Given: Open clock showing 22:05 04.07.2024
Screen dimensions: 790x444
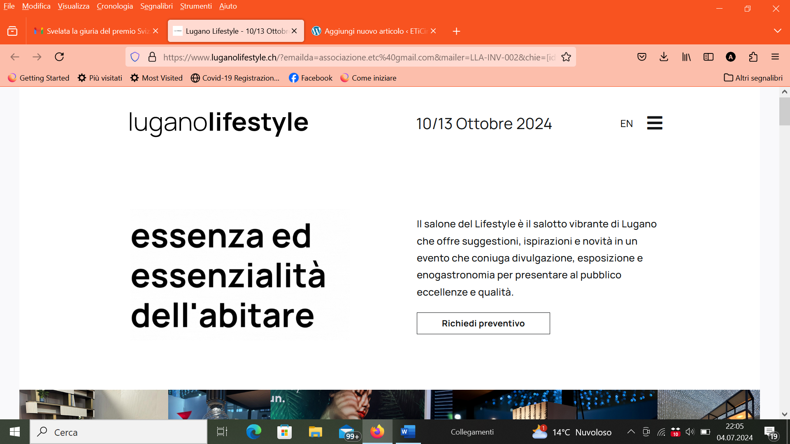Looking at the screenshot, I should click(x=734, y=432).
